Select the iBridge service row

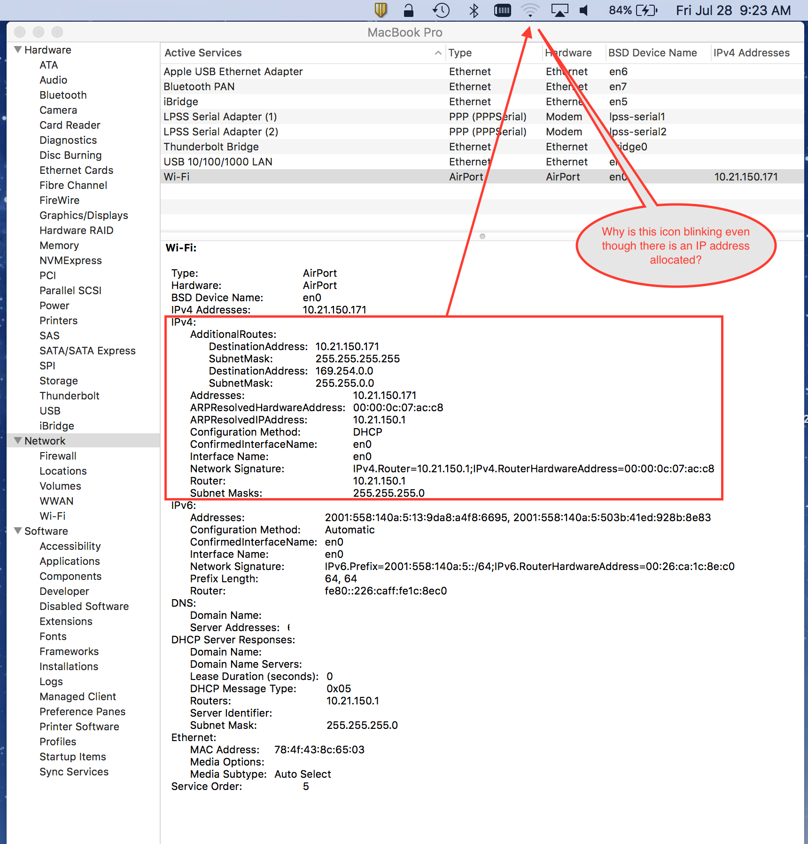pyautogui.click(x=482, y=102)
